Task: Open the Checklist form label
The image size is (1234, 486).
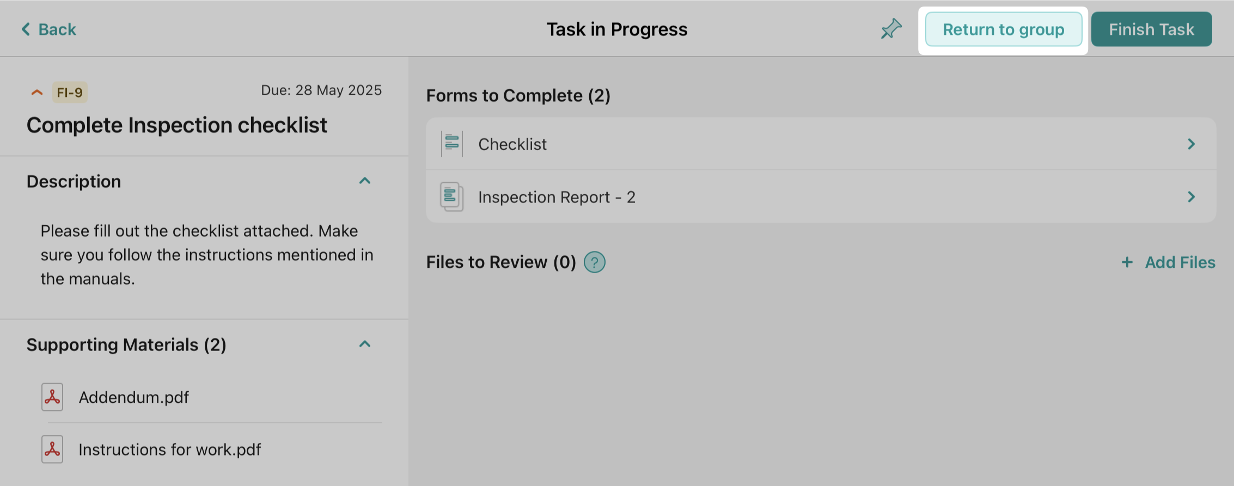Action: click(512, 144)
